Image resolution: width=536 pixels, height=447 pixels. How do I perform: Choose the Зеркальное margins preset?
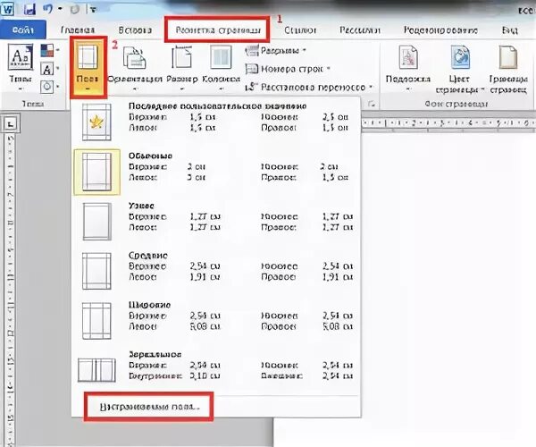tap(216, 370)
